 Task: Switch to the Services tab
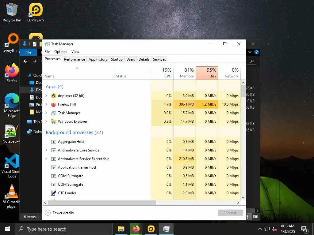(159, 59)
